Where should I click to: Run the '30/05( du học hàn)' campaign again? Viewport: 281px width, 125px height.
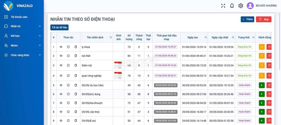pyautogui.click(x=262, y=85)
